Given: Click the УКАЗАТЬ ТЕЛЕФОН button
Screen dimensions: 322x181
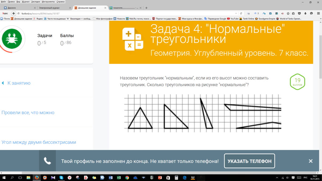Looking at the screenshot, I should 250,161.
